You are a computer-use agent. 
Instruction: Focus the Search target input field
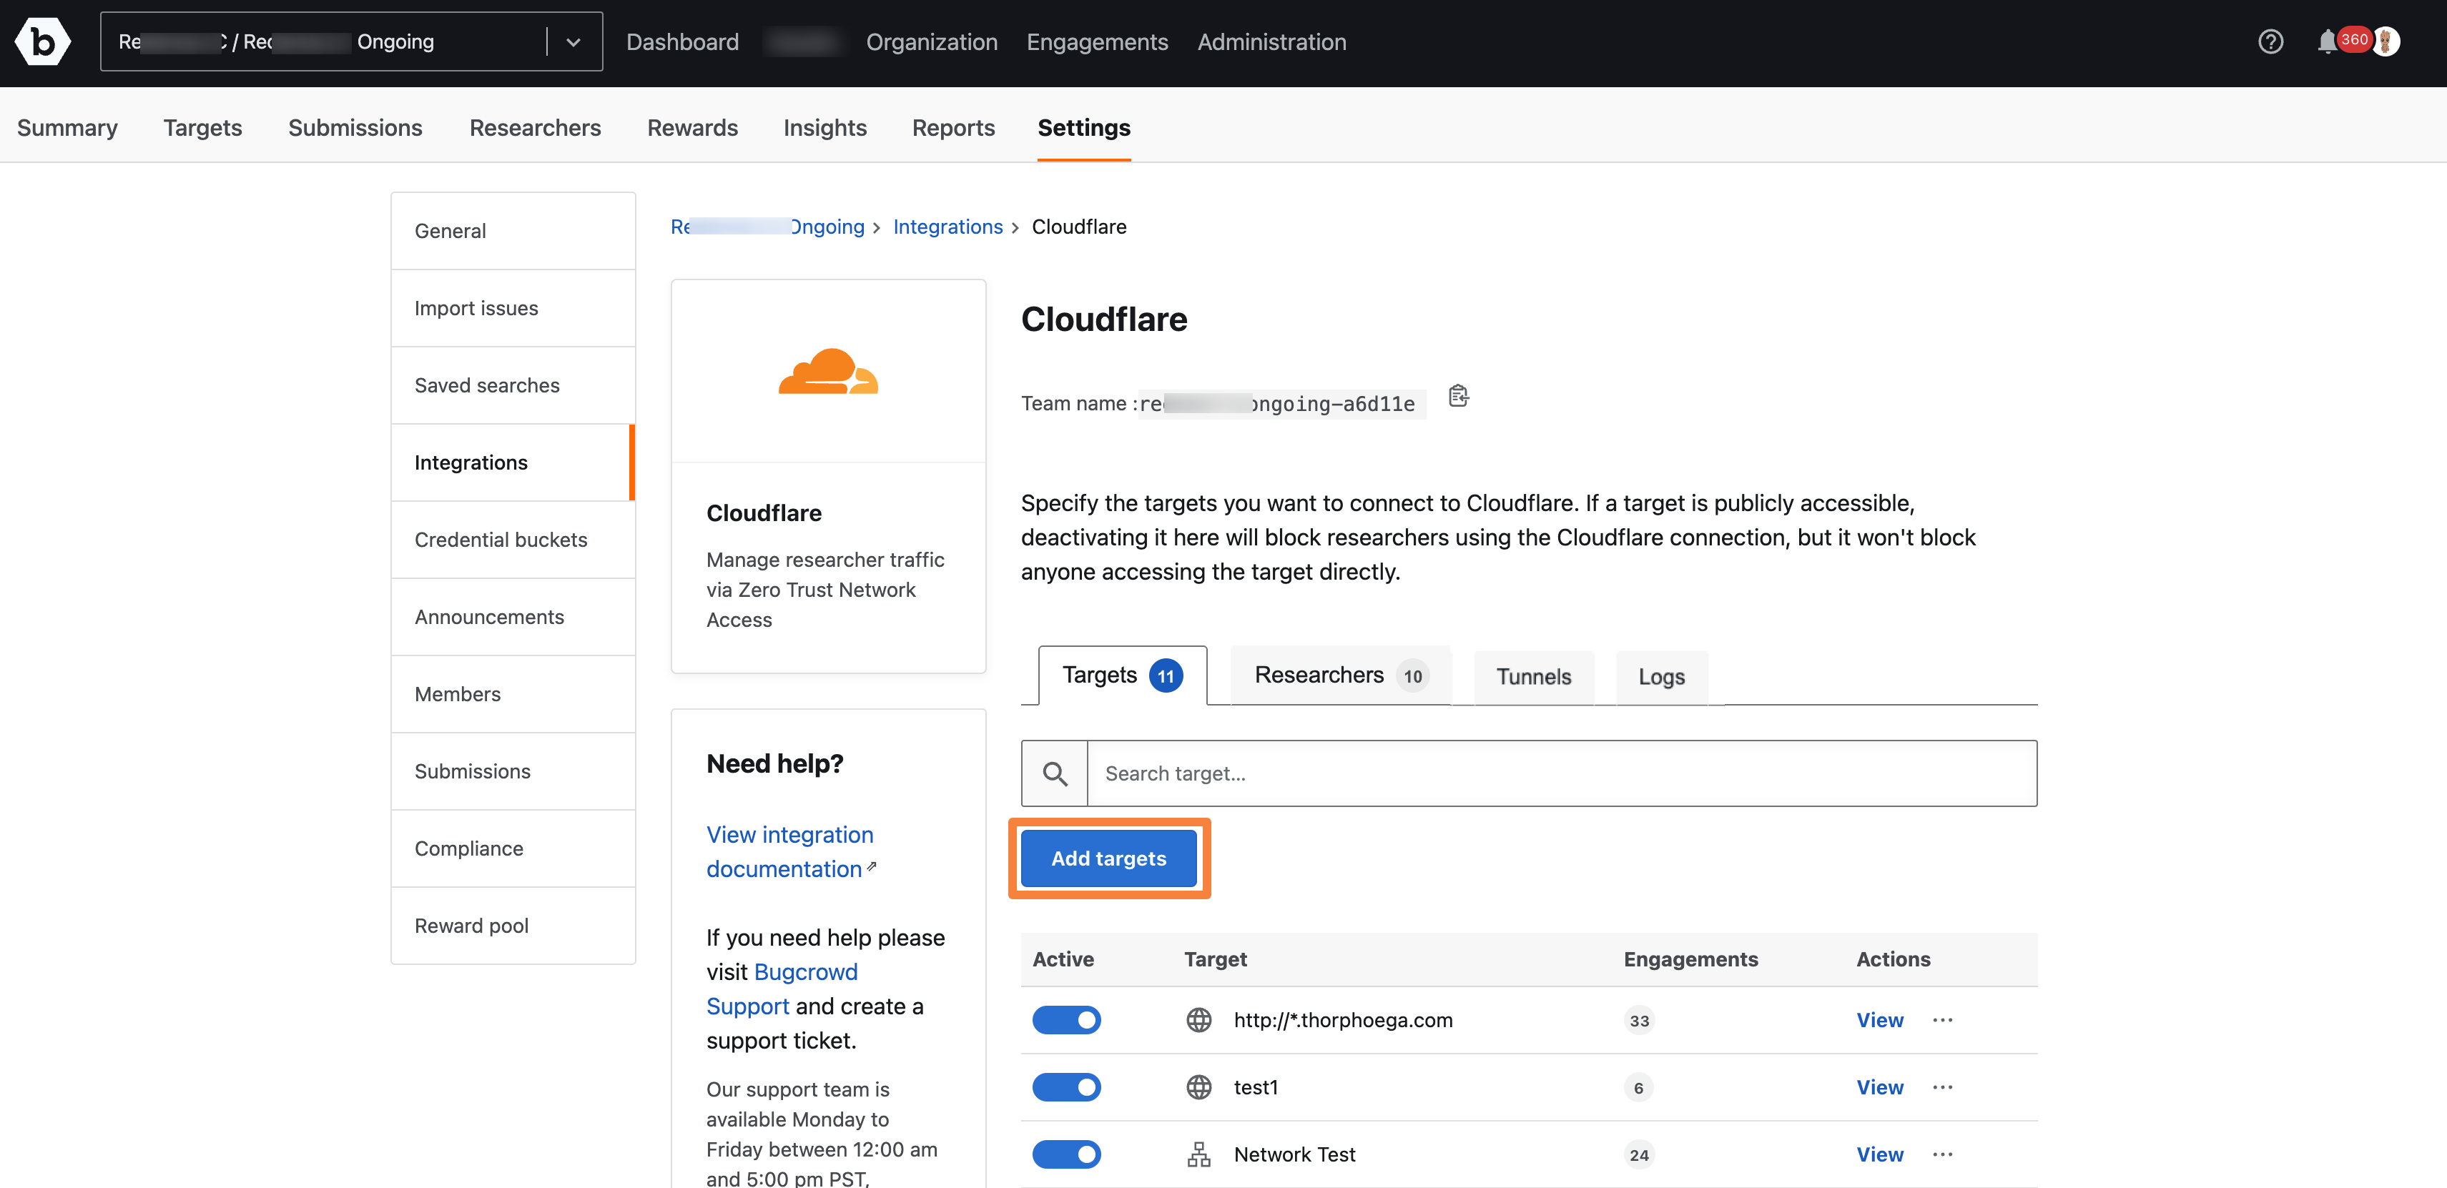(1562, 773)
